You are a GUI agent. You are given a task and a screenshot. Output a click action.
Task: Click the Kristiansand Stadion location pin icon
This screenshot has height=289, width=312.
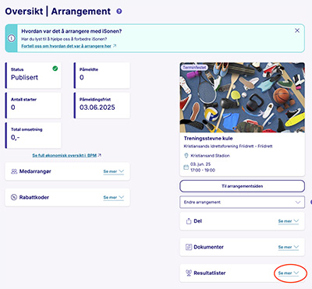pyautogui.click(x=186, y=156)
